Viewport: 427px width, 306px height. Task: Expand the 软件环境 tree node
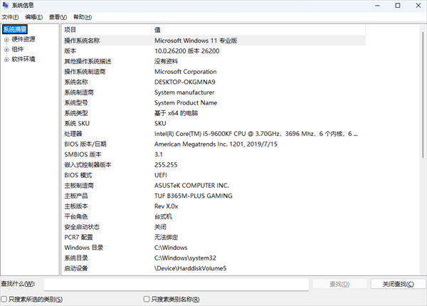[6, 59]
